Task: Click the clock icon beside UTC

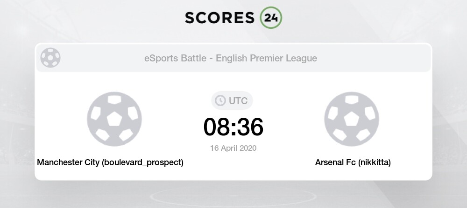Action: pos(220,101)
